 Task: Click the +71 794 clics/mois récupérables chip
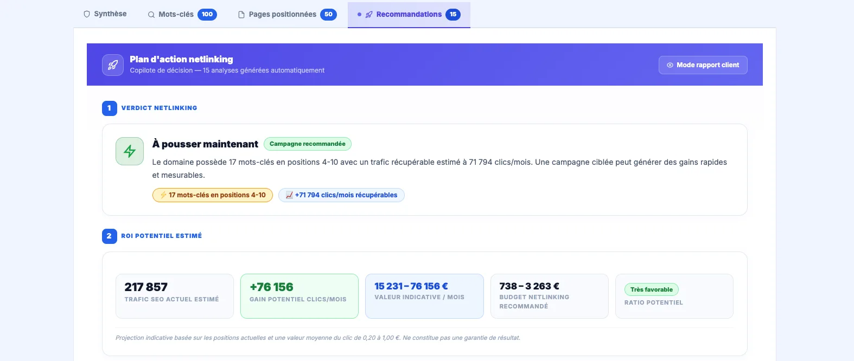pyautogui.click(x=341, y=195)
